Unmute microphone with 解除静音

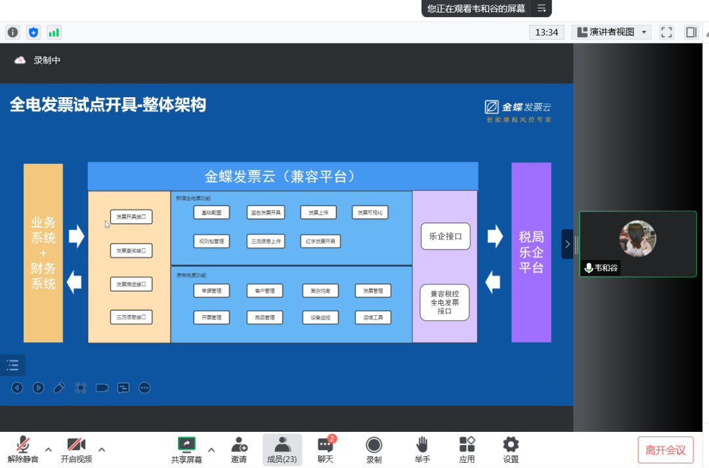pyautogui.click(x=22, y=450)
